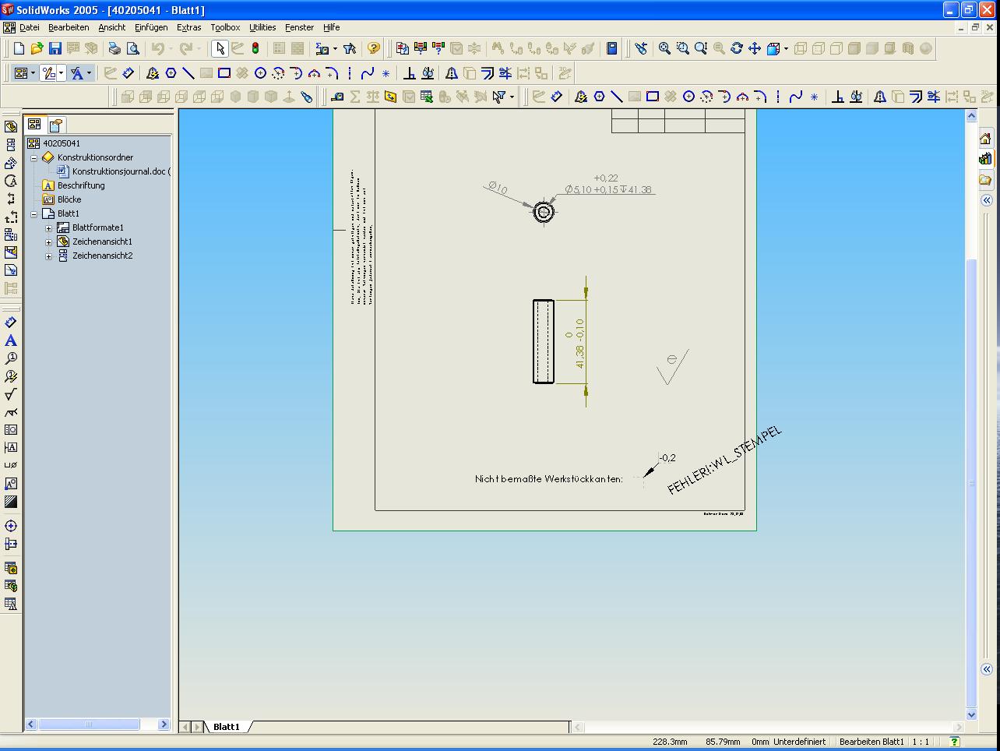Expand the Zeichenansicht1 tree node
Viewport: 1000px width, 751px height.
[x=48, y=242]
